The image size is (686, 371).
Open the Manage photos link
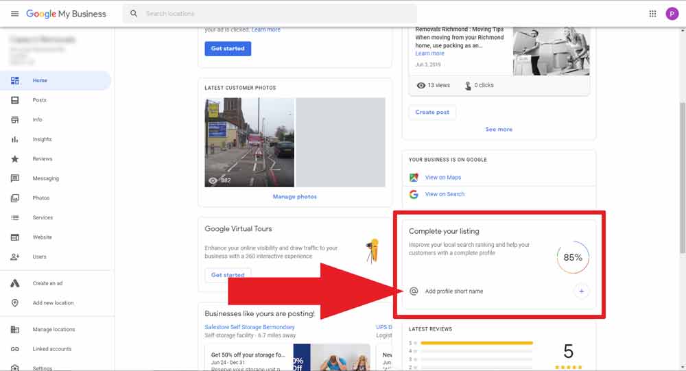pos(295,197)
